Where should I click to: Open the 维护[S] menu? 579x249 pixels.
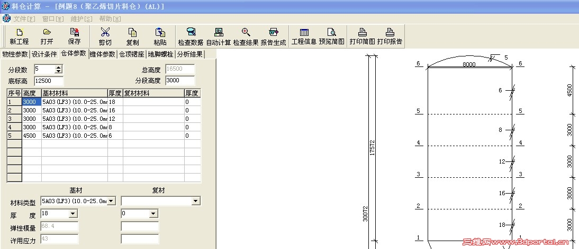coord(82,19)
